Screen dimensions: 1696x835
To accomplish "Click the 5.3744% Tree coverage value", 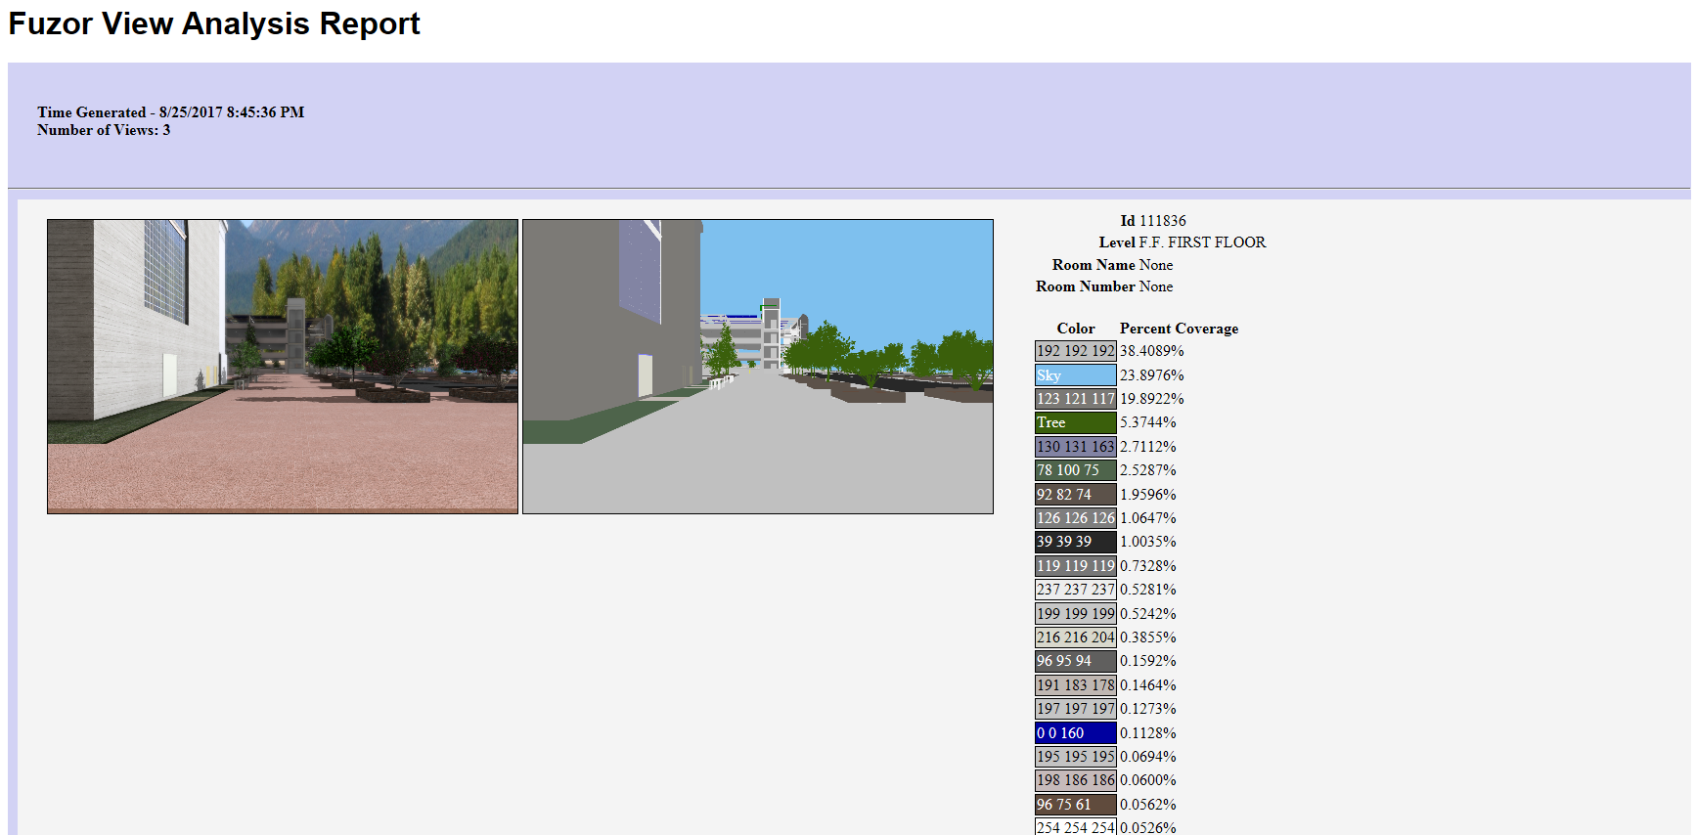I will tap(1148, 422).
